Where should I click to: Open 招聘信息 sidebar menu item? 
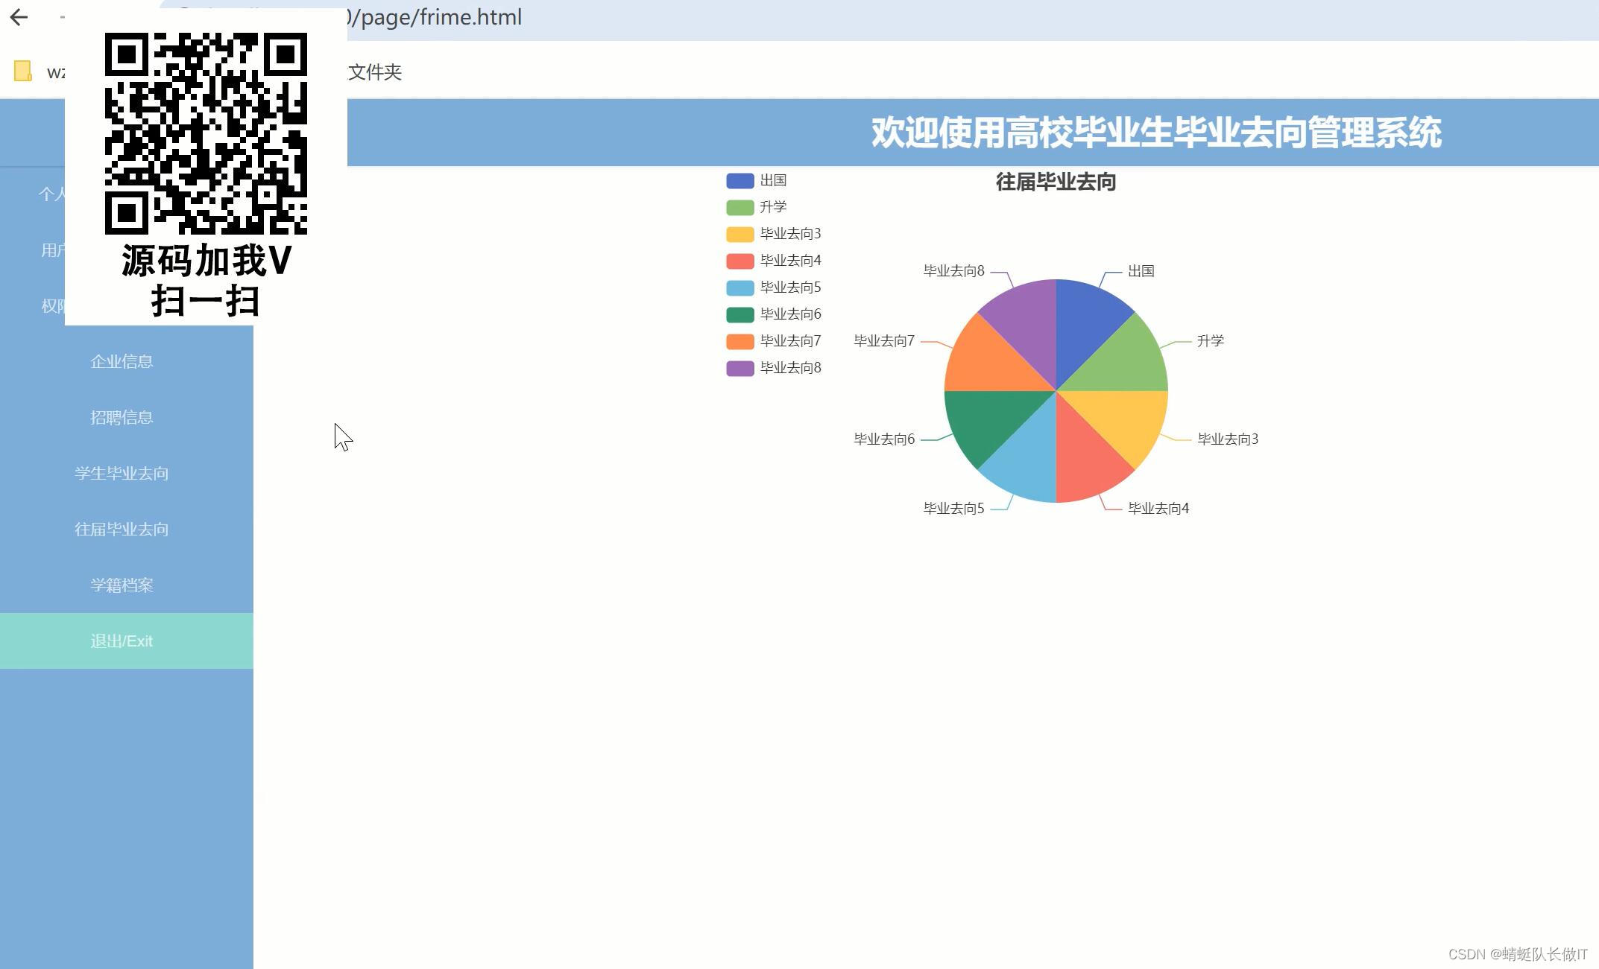(x=122, y=418)
